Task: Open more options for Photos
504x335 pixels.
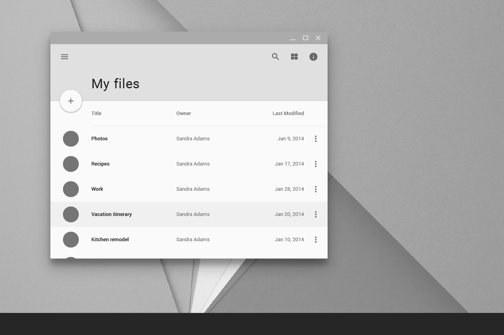Action: coord(315,139)
